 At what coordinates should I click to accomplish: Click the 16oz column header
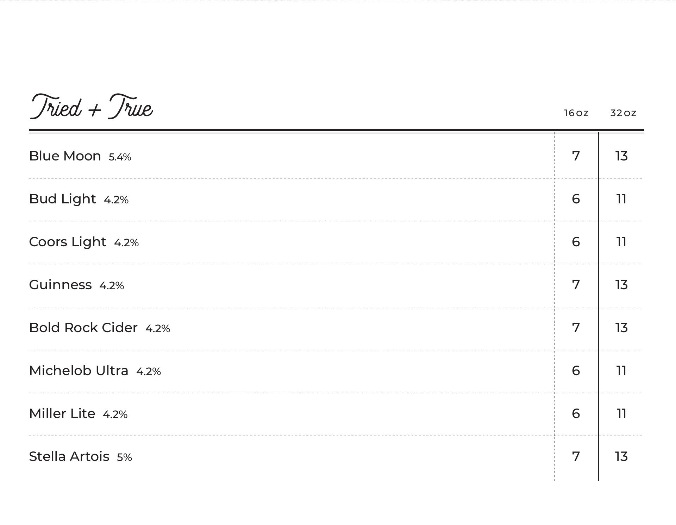pyautogui.click(x=576, y=113)
